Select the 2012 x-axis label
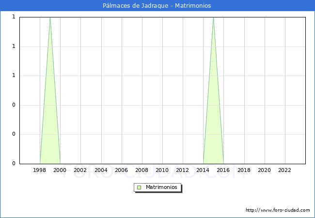Image resolution: width=315 pixels, height=218 pixels. click(182, 170)
